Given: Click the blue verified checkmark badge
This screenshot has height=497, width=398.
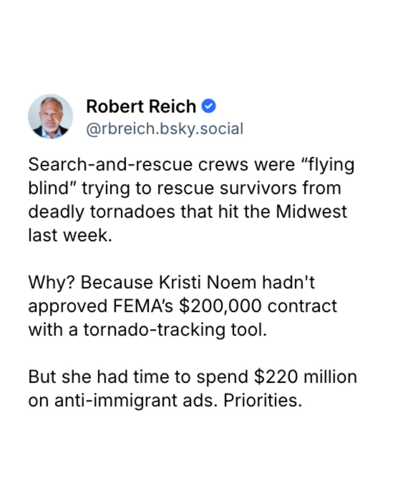Looking at the screenshot, I should tap(209, 106).
